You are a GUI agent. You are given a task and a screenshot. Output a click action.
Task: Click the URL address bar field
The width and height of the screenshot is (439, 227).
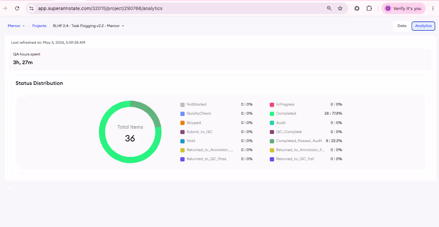[179, 8]
